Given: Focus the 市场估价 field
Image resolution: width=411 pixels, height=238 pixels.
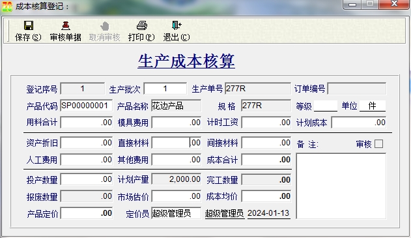Looking at the screenshot, I should [x=176, y=196].
